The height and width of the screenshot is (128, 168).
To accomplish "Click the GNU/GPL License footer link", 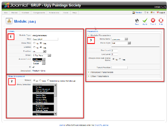I will pyautogui.click(x=101, y=125).
